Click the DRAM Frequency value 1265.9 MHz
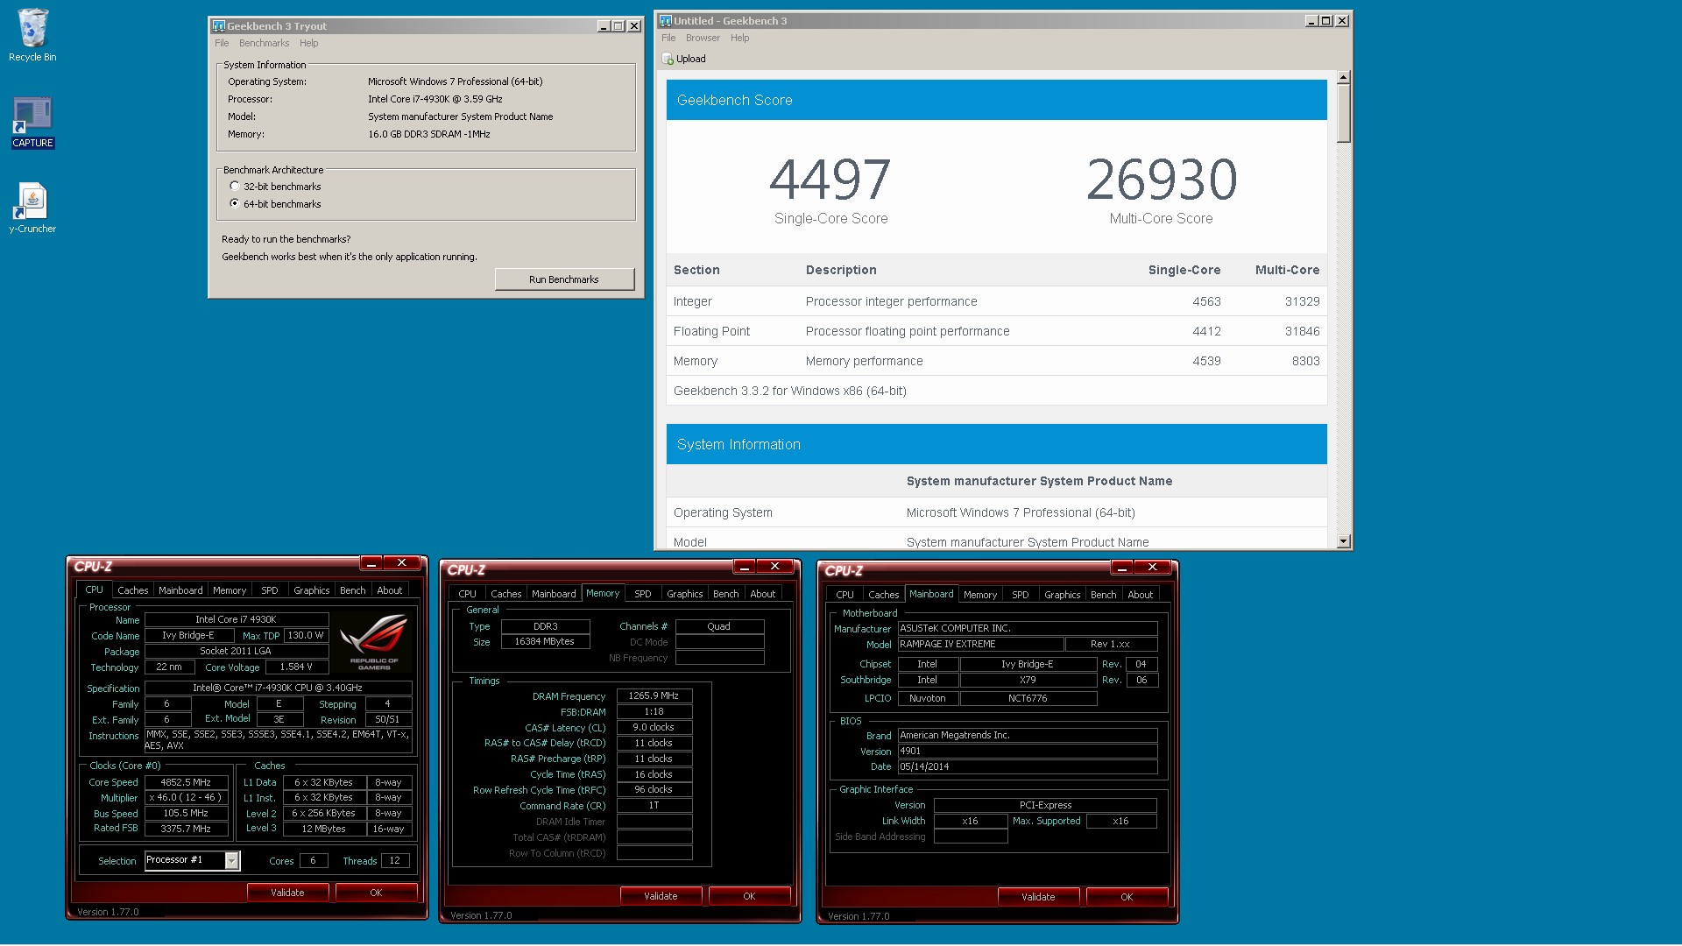Screen dimensions: 1682x946 pyautogui.click(x=654, y=695)
